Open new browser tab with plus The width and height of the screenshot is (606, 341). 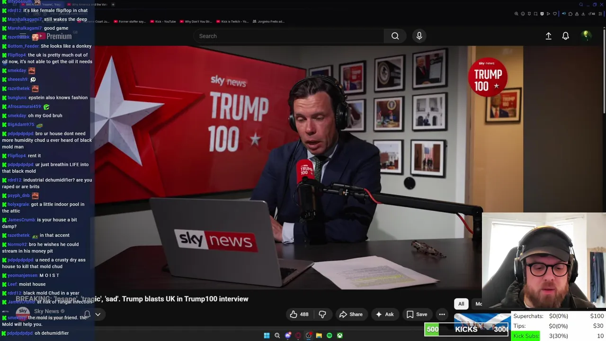[x=113, y=5]
